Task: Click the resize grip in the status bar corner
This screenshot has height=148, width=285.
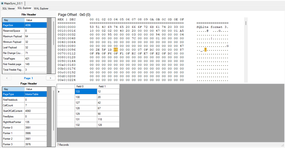Action: pyautogui.click(x=282, y=145)
